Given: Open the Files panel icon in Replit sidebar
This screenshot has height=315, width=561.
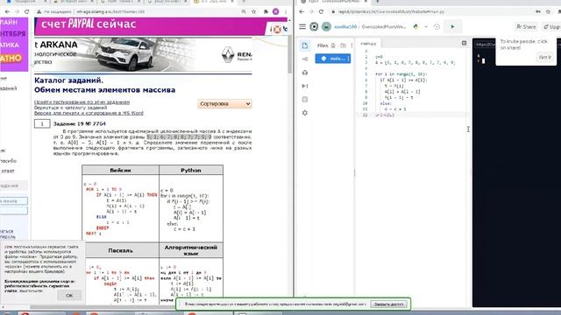Looking at the screenshot, I should click(x=305, y=45).
